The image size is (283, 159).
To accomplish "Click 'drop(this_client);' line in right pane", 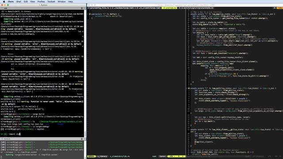I will (204, 142).
